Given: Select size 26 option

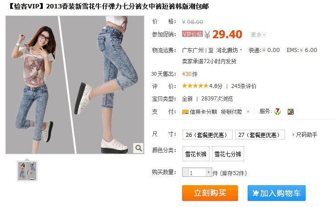Looking at the screenshot, I should point(207,135).
